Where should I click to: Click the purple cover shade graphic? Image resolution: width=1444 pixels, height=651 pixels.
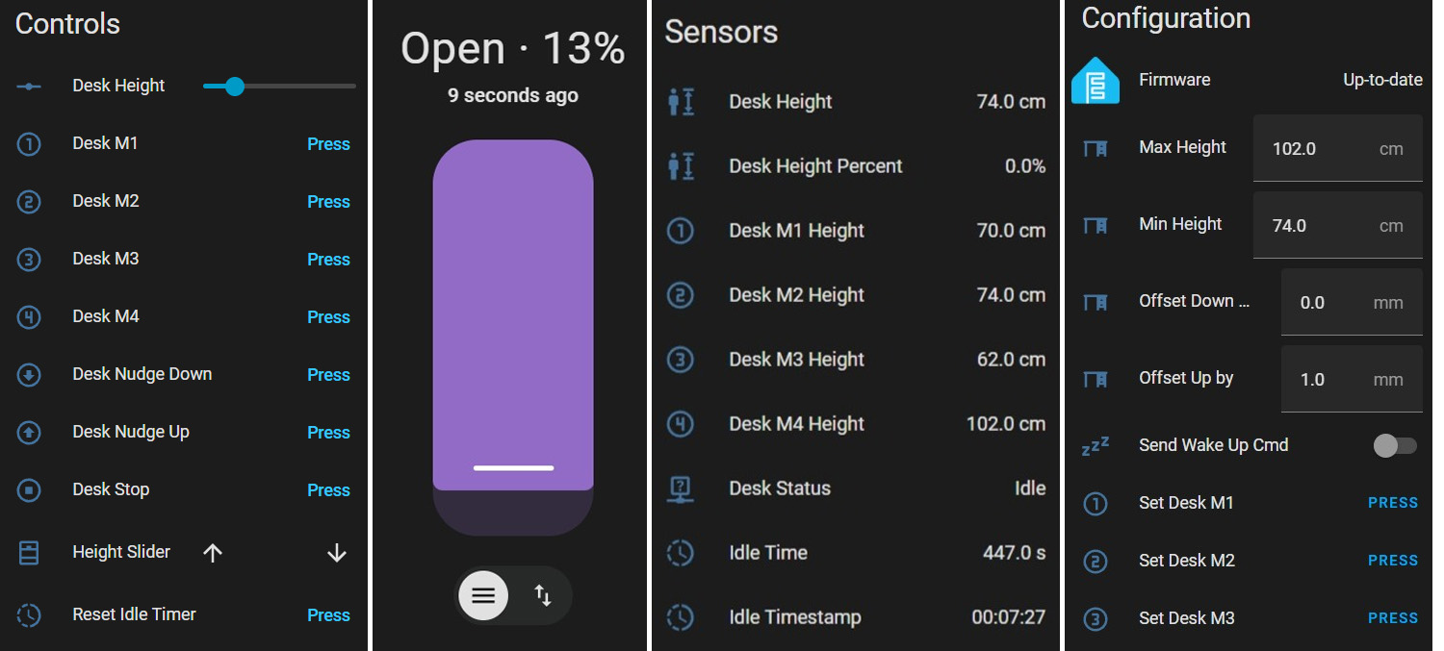pyautogui.click(x=511, y=308)
